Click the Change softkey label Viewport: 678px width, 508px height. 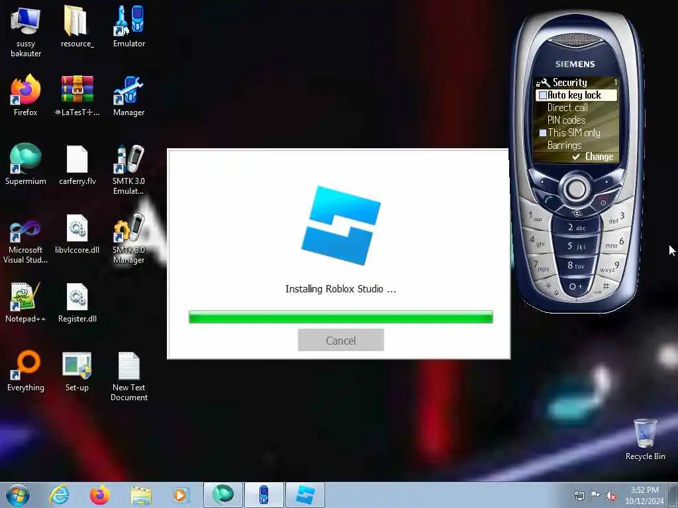point(599,157)
